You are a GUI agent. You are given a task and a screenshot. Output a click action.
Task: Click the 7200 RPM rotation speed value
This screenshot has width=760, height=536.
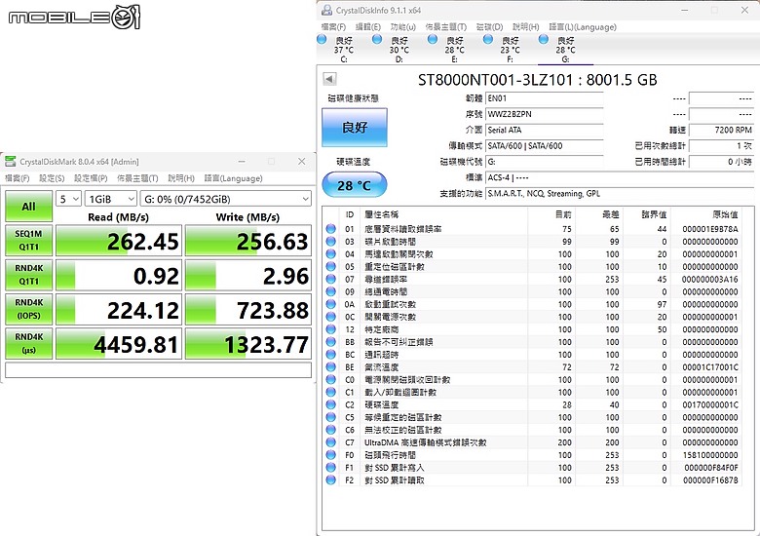point(721,130)
